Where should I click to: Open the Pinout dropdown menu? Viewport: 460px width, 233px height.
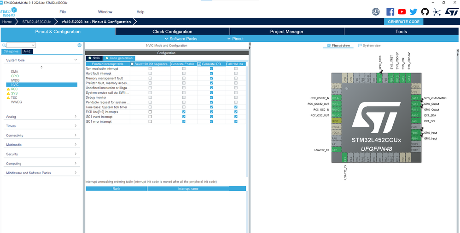236,39
